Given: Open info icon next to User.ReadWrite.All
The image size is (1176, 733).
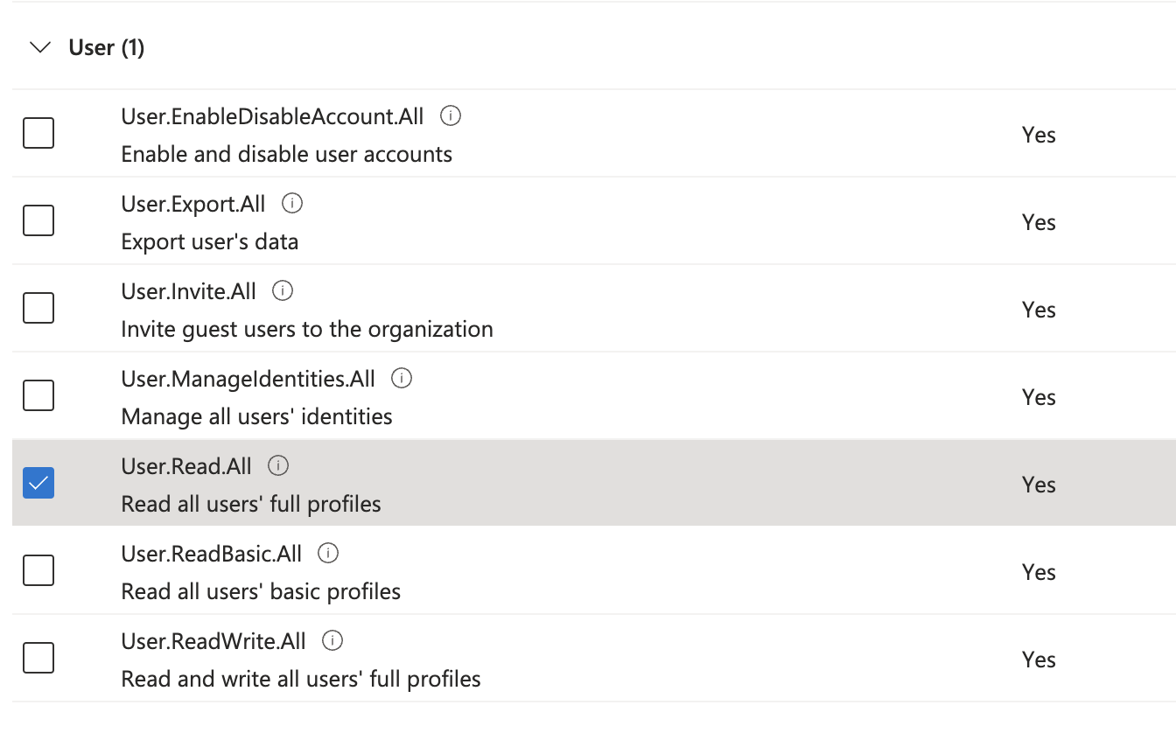Looking at the screenshot, I should click(x=332, y=640).
